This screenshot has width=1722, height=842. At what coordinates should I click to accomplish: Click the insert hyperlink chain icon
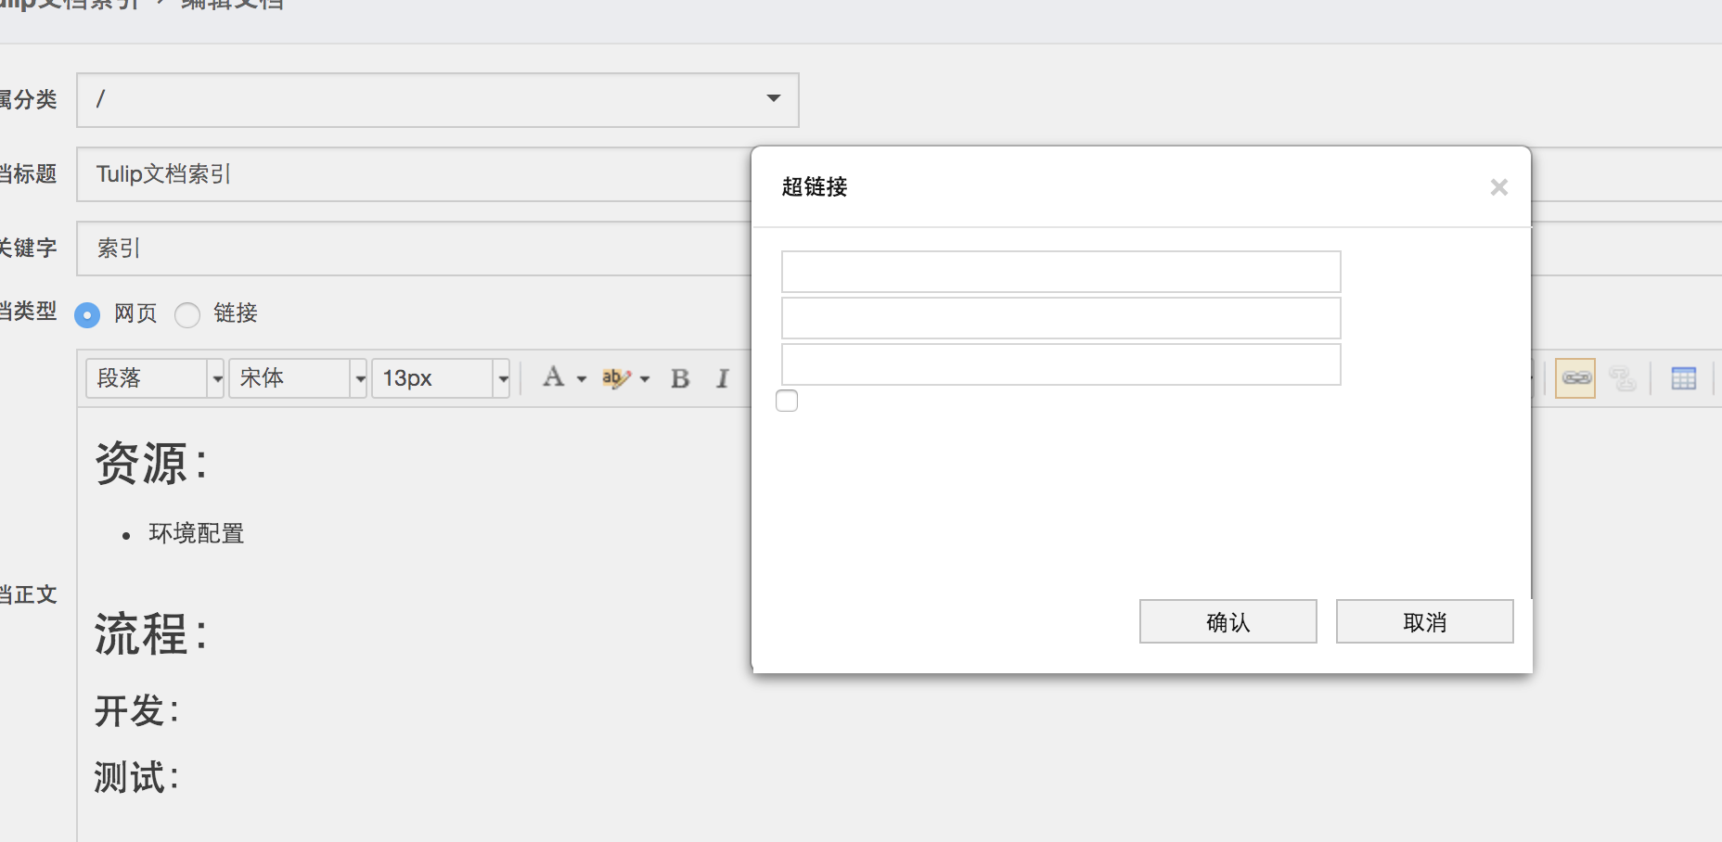click(x=1575, y=378)
